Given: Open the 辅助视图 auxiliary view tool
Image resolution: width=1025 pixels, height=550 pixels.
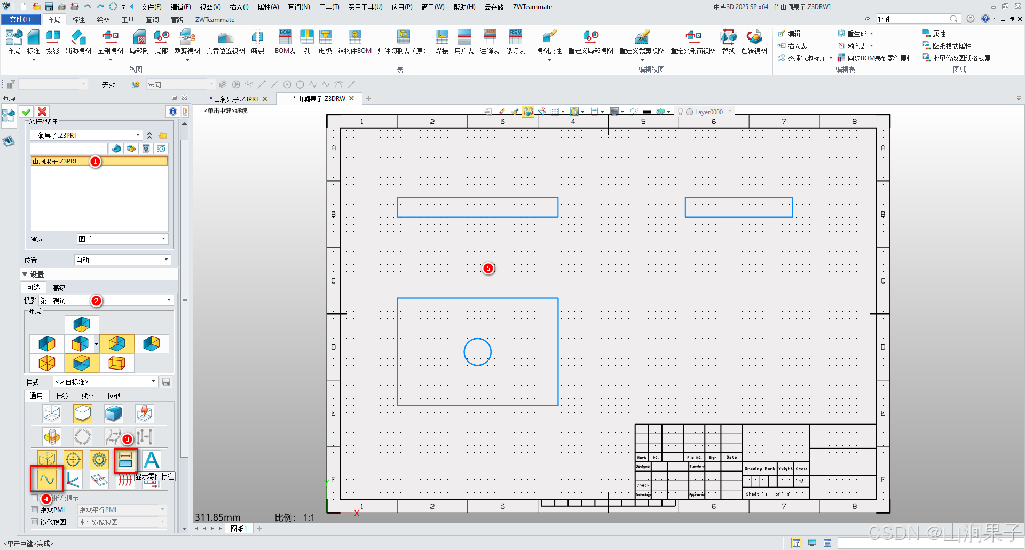Looking at the screenshot, I should [78, 42].
